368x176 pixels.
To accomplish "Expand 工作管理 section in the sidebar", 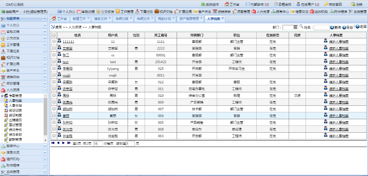I will (x=45, y=45).
